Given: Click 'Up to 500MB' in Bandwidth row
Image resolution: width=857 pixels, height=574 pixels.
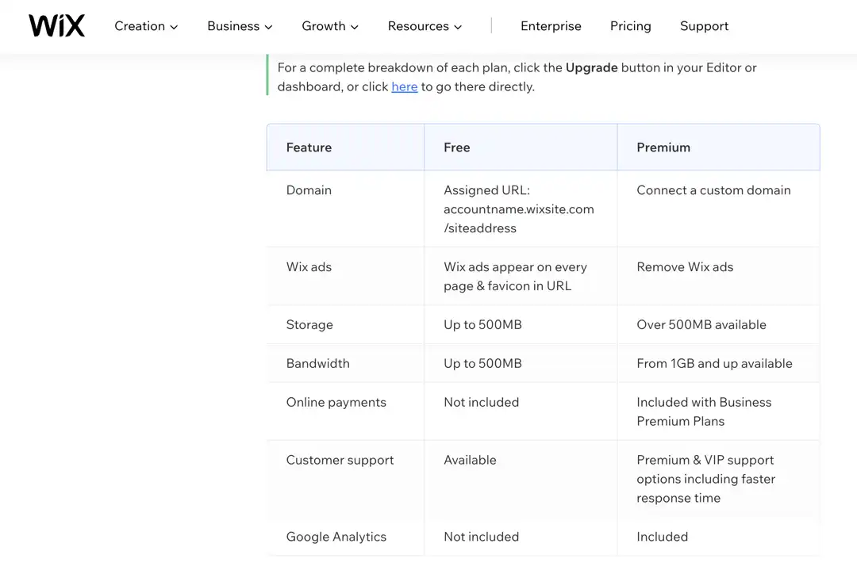Looking at the screenshot, I should pyautogui.click(x=521, y=363).
